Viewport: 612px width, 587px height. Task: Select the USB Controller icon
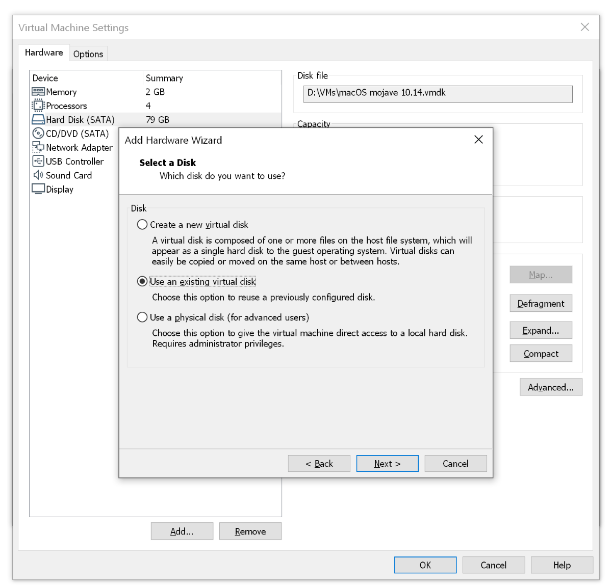pos(38,162)
